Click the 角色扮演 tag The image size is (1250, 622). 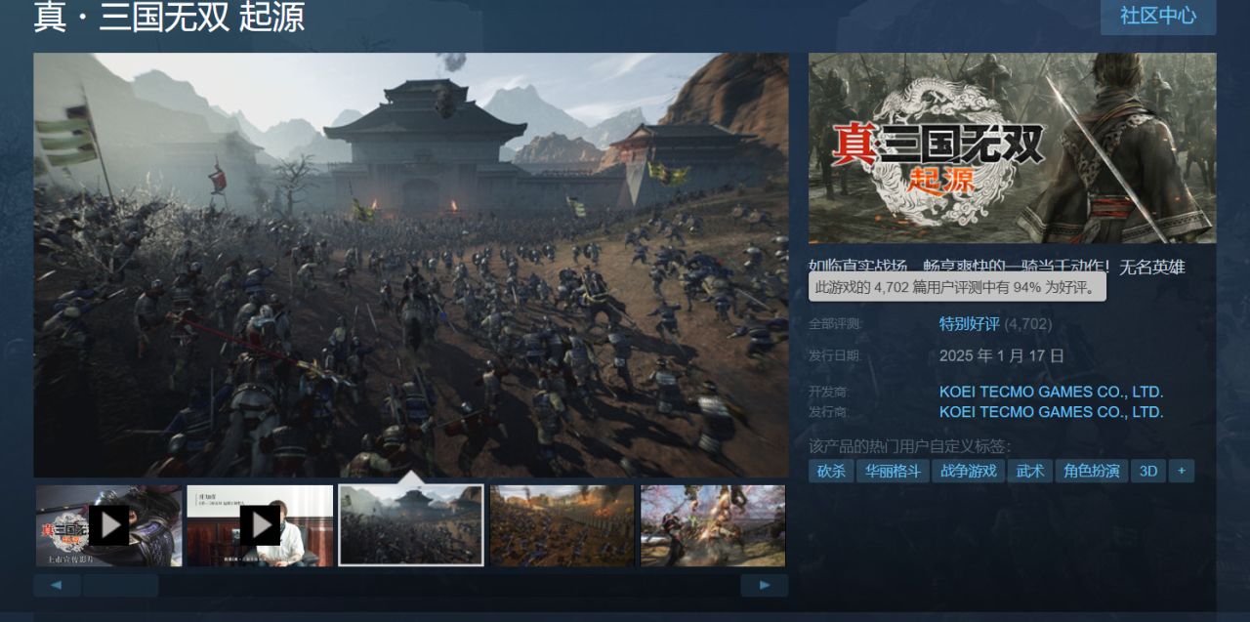(1092, 471)
